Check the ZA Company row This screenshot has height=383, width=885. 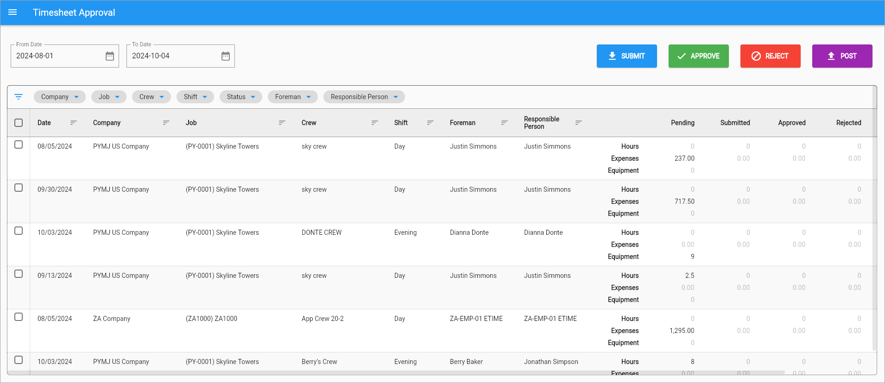[19, 317]
